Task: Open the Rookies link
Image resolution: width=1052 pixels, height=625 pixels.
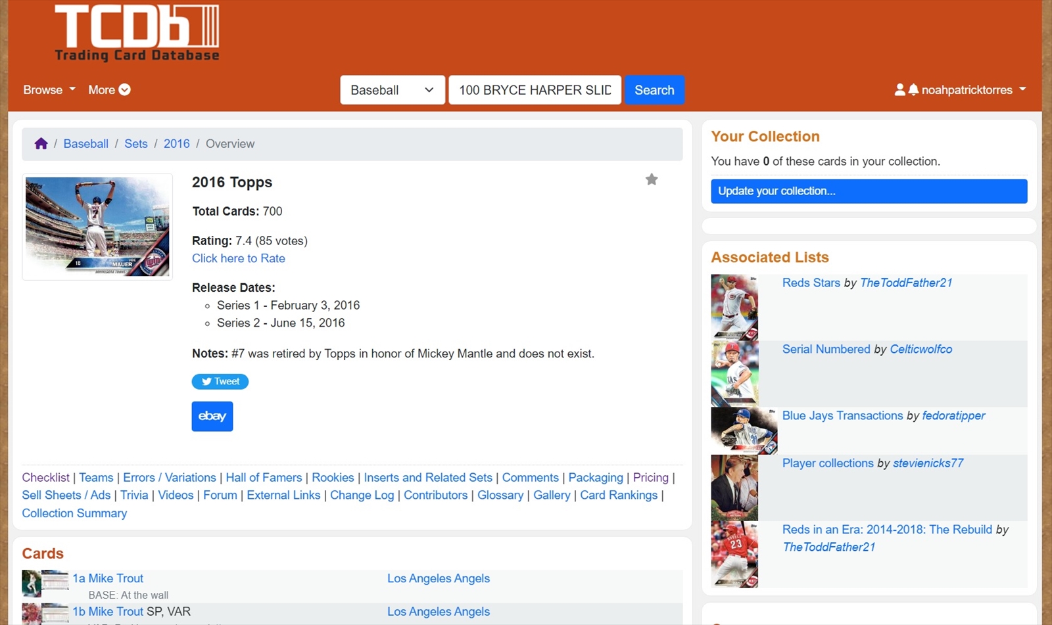Action: pyautogui.click(x=333, y=477)
